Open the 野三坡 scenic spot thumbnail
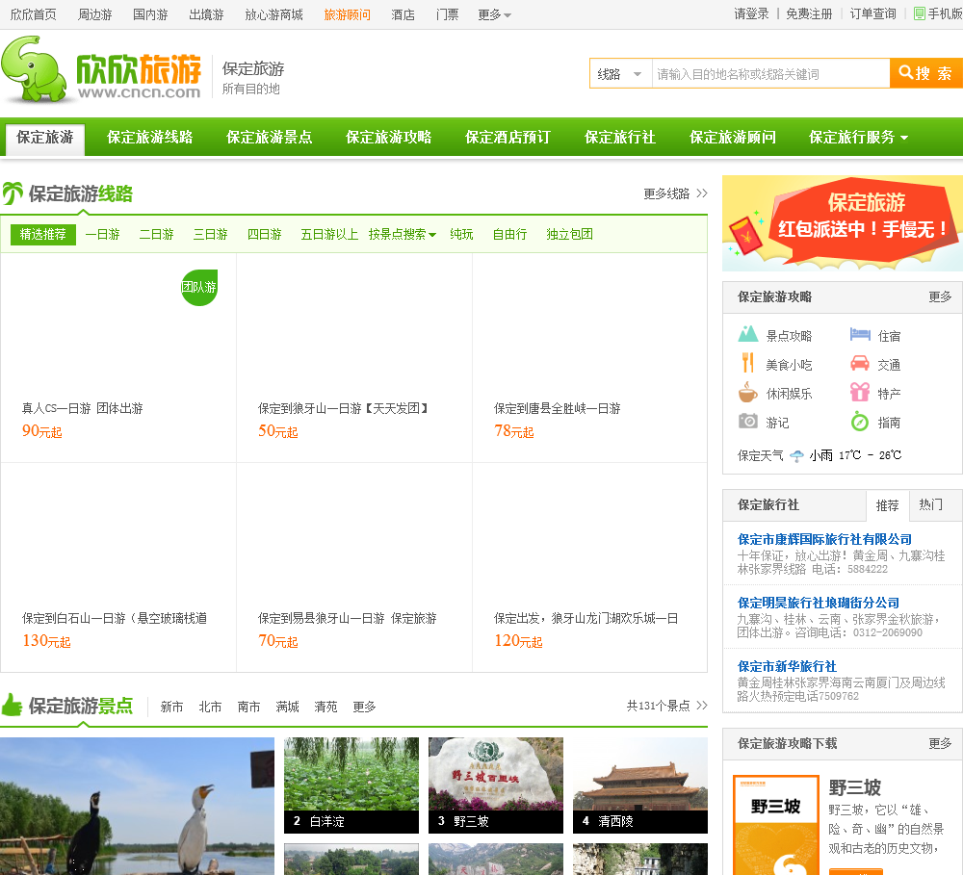Screen dimensions: 963x875 coord(496,785)
